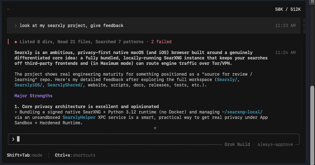
Task: Click the 'Grok Build' label
Action: tap(237, 144)
